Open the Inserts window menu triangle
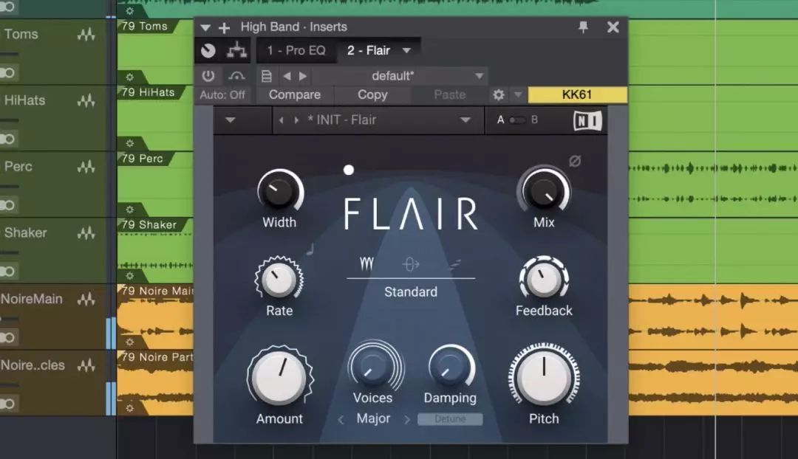 coord(205,27)
